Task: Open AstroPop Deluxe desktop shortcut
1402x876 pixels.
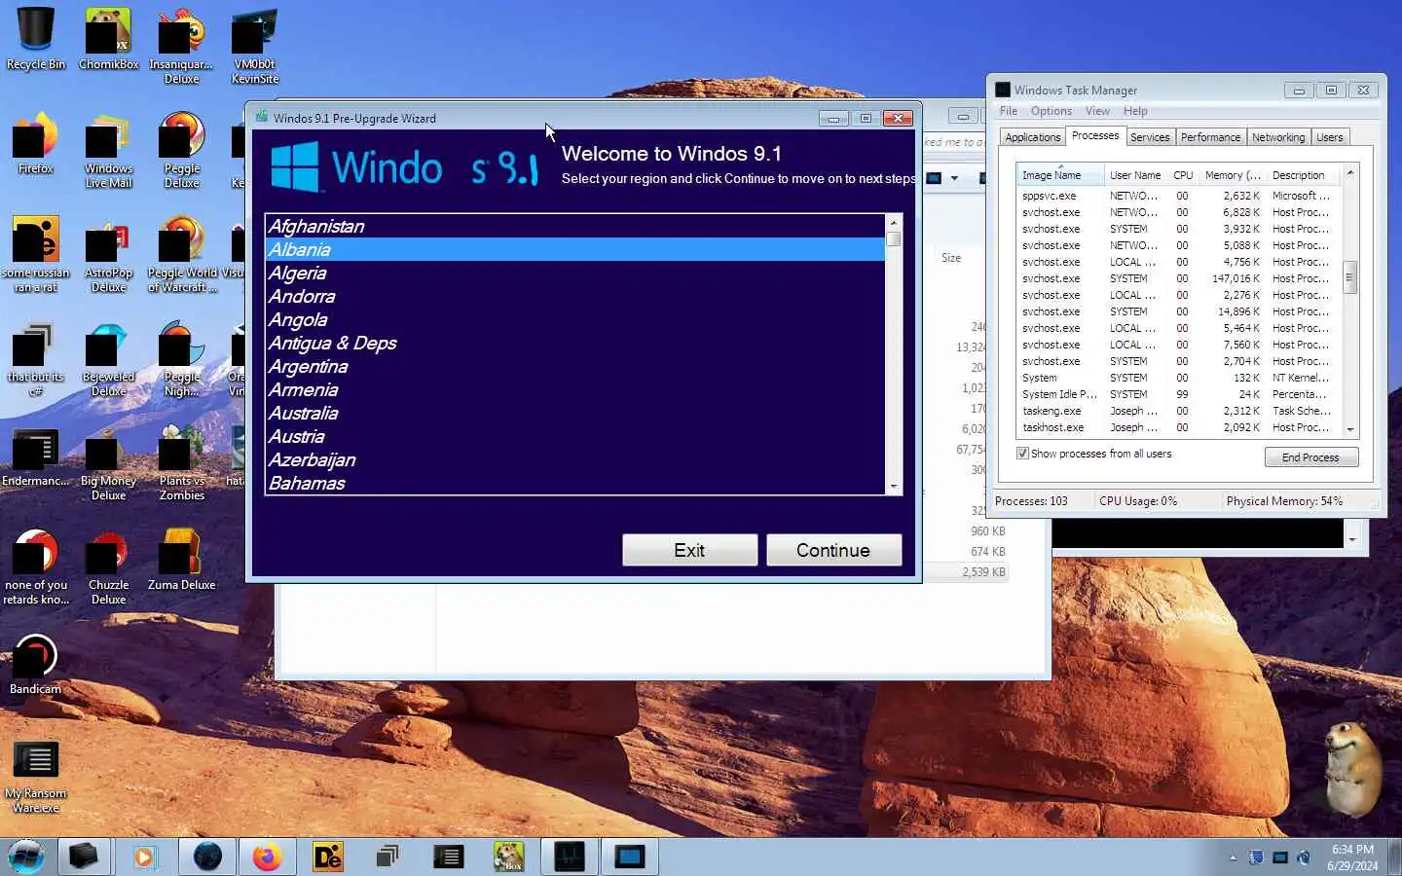Action: [108, 254]
